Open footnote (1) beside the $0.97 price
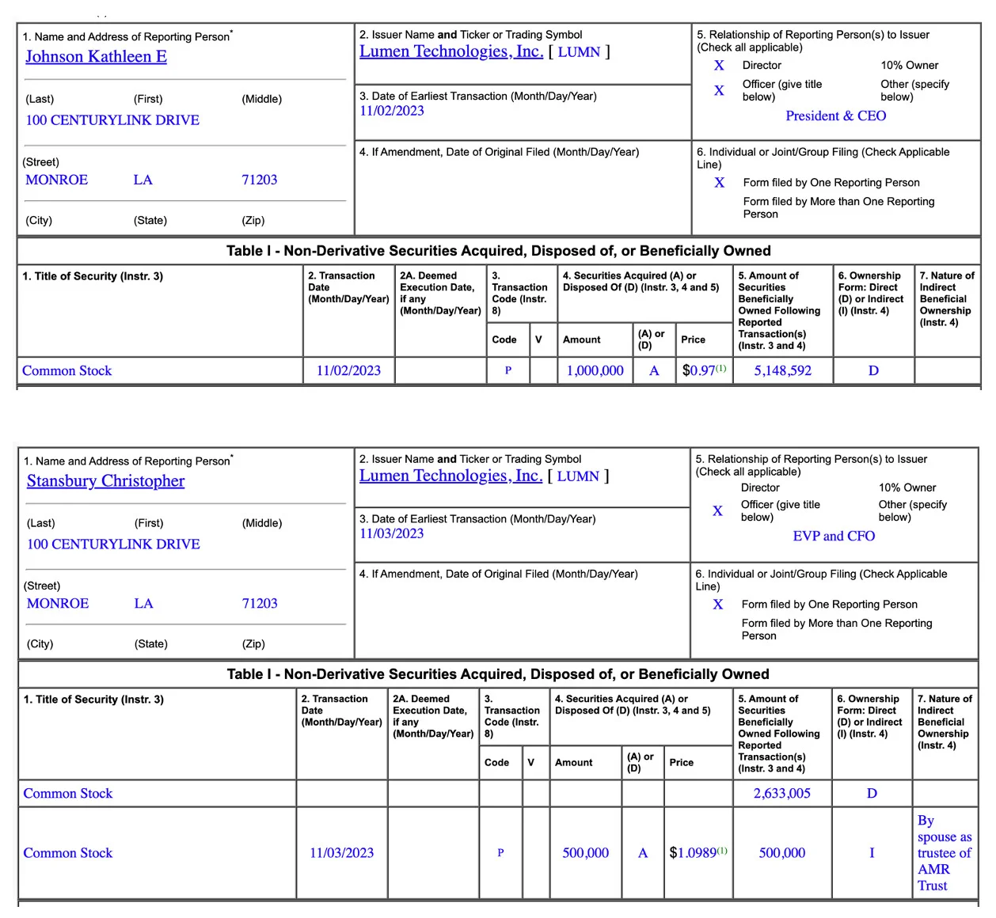Viewport: 996px width, 918px height. [720, 368]
